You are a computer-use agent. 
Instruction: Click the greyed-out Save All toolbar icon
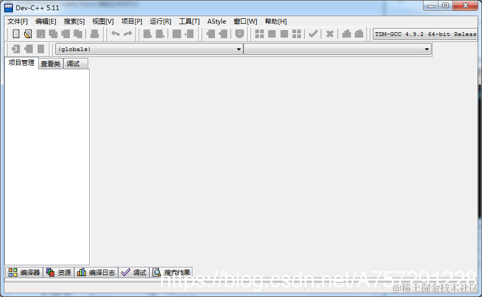(53, 34)
